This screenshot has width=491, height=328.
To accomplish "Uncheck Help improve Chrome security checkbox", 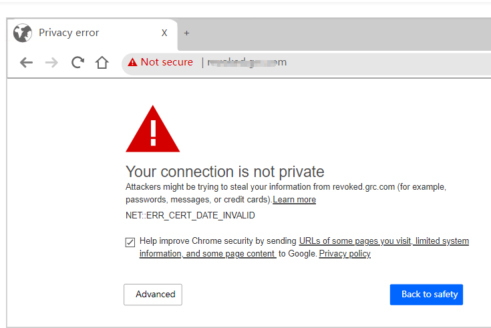I will [130, 242].
